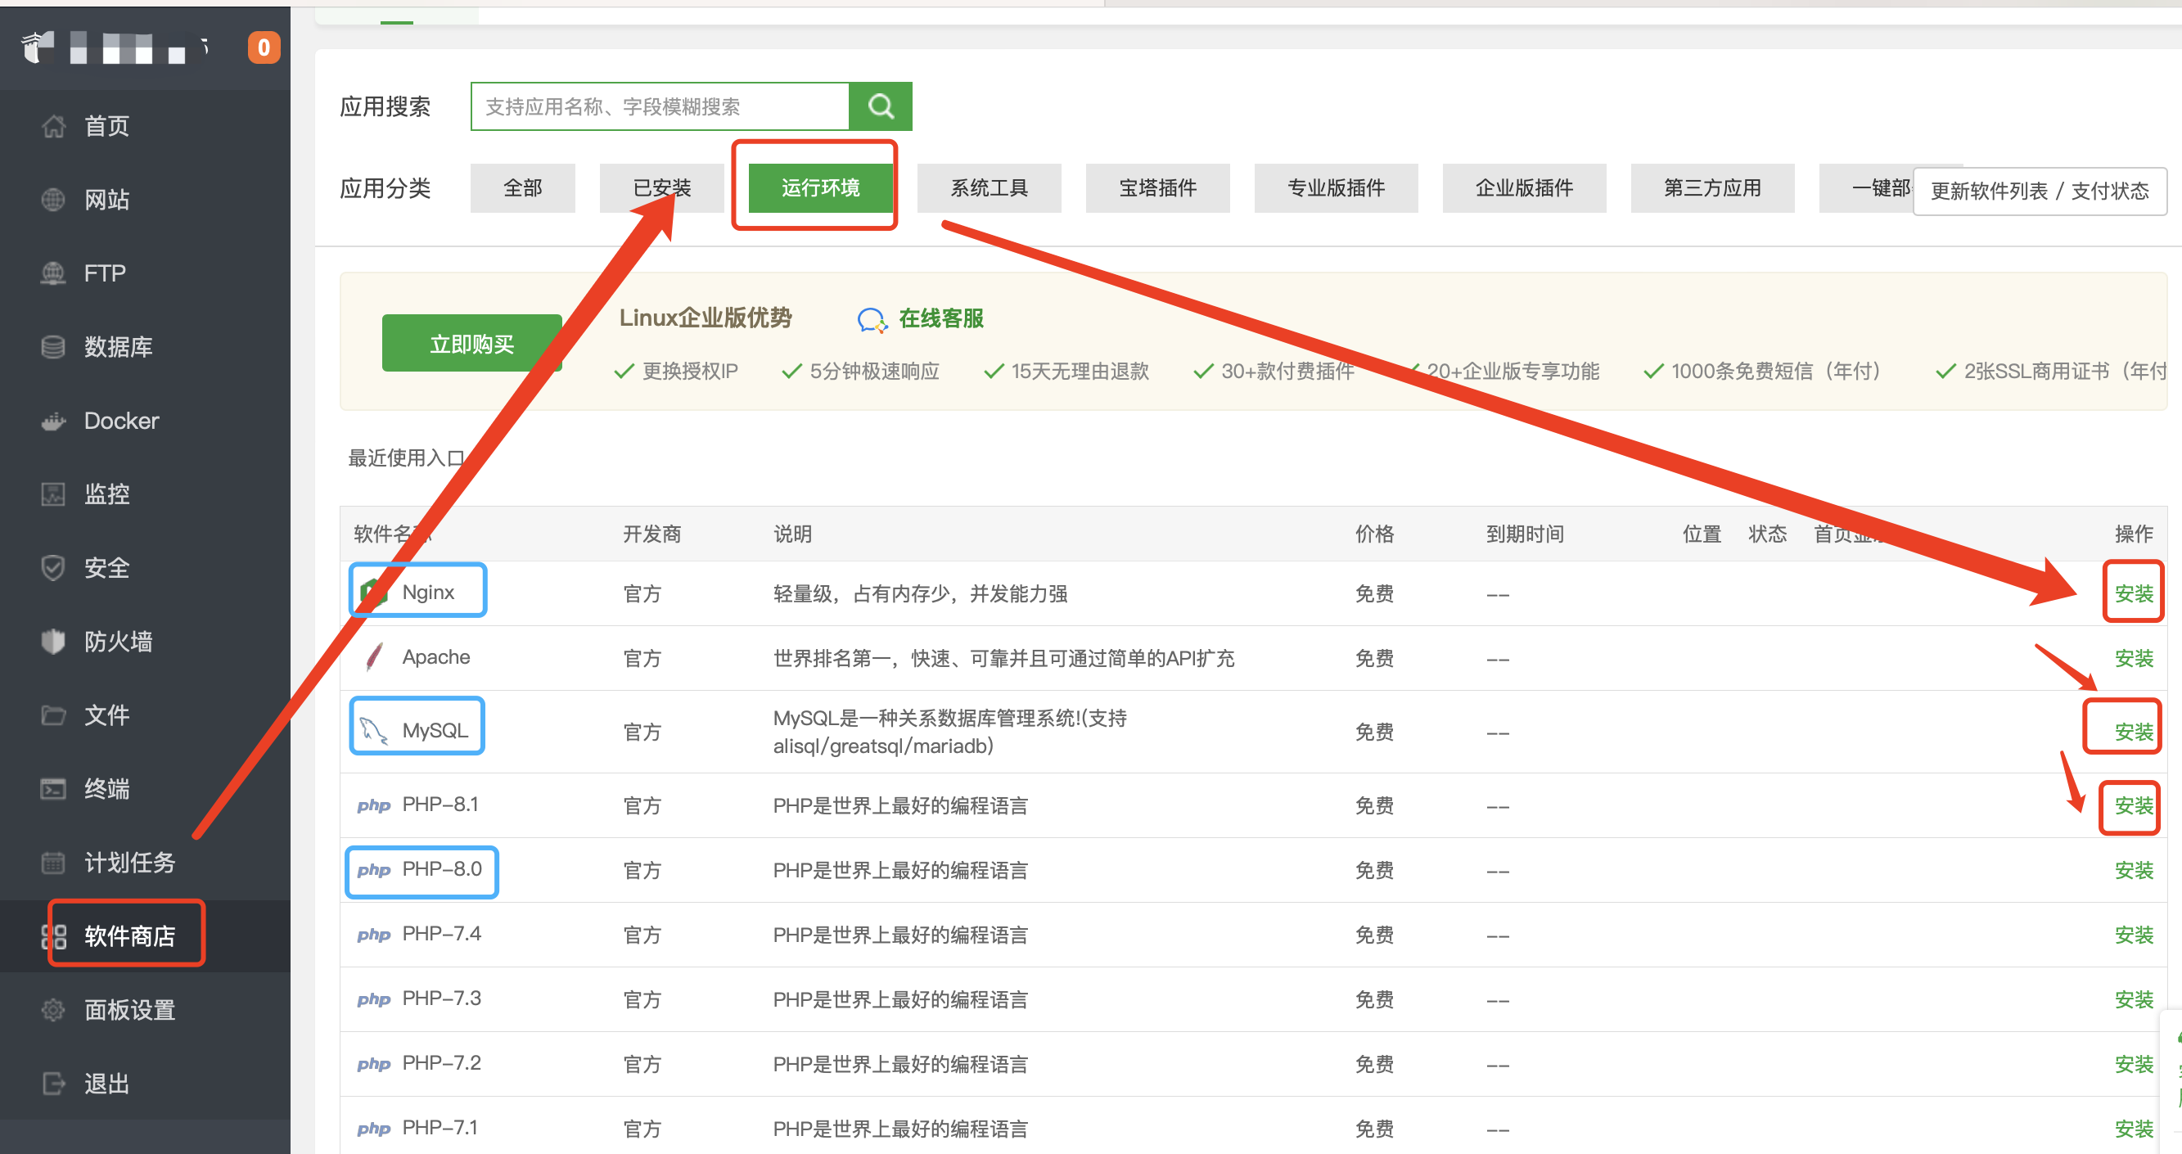
Task: Click the magnifier search button
Action: (880, 106)
